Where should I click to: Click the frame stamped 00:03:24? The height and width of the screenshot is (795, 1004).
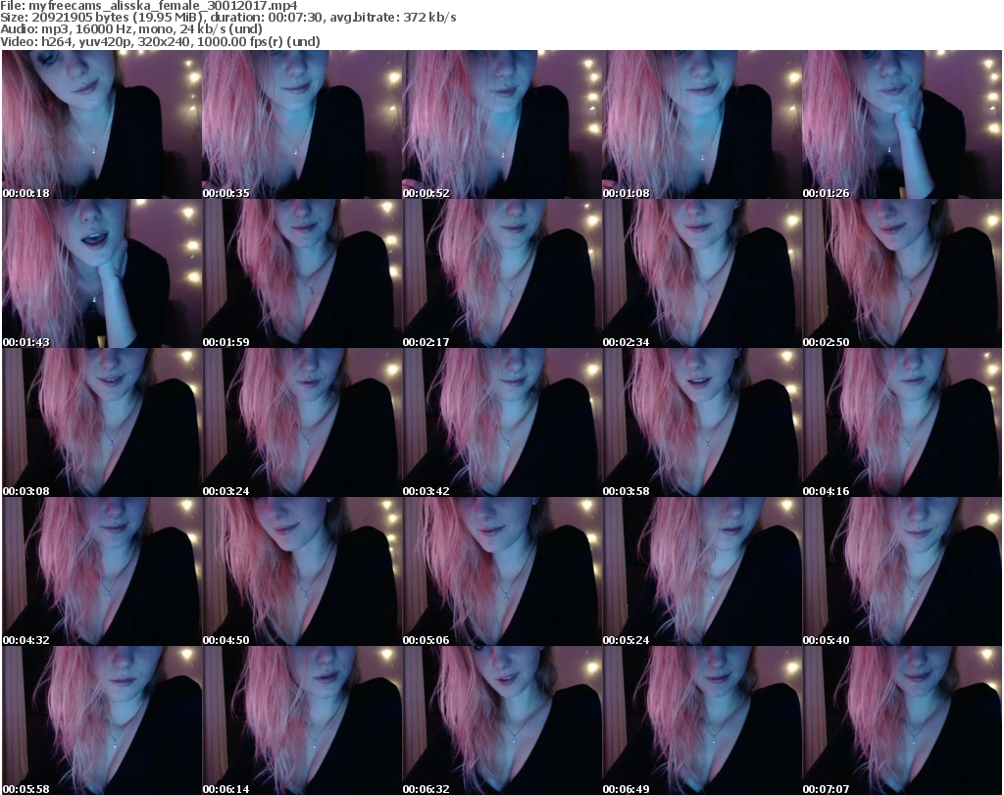302,423
